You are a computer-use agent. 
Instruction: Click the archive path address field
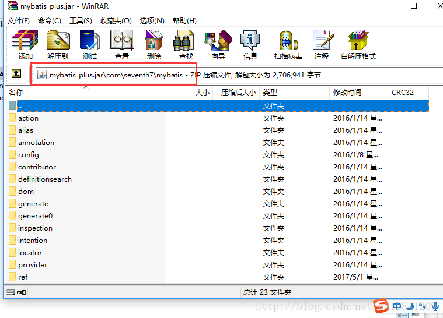click(x=239, y=75)
